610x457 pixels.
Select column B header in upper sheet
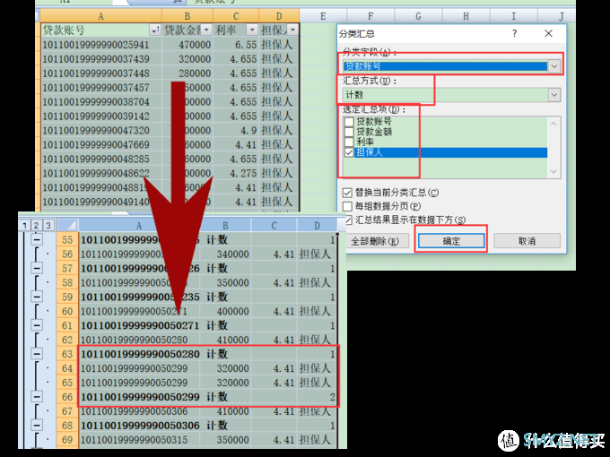[187, 16]
